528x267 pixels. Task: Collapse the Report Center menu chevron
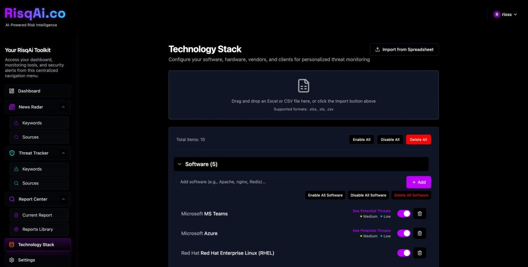[x=63, y=199]
